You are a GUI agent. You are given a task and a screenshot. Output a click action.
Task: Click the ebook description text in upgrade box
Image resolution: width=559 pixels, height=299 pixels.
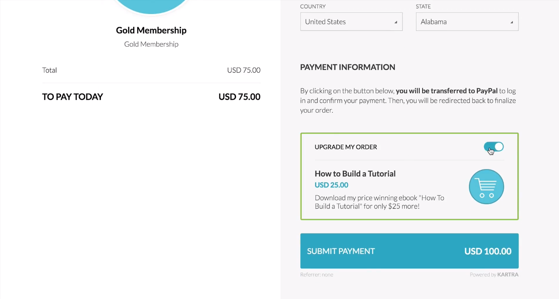[x=379, y=202]
